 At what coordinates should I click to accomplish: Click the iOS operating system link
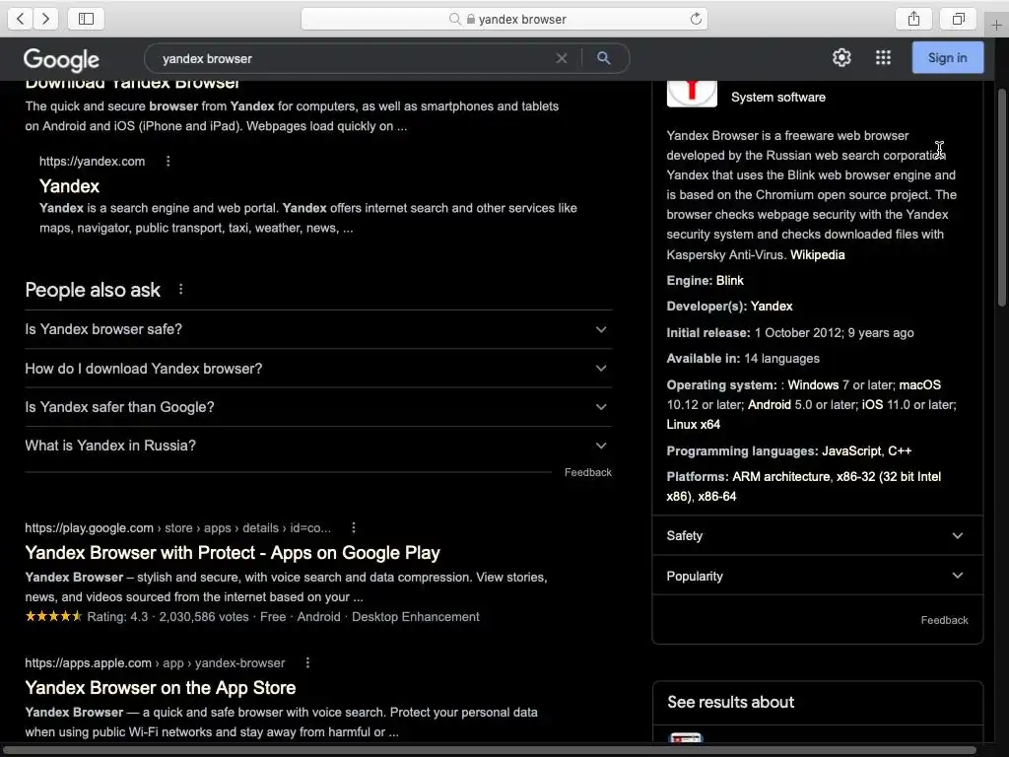tap(872, 405)
